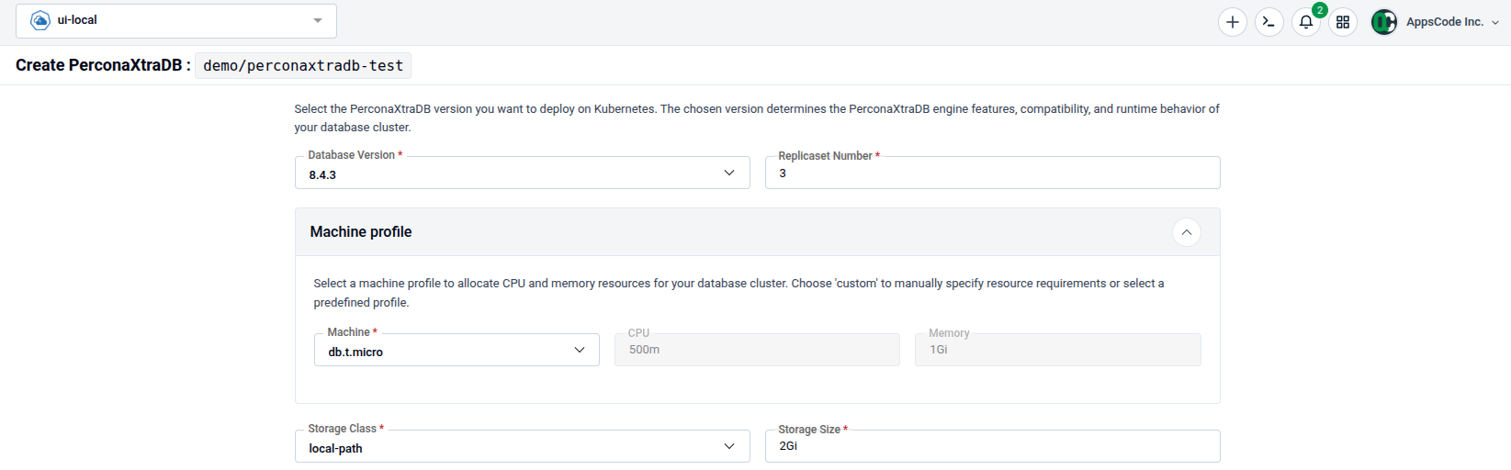Screen dimensions: 1511x470
Task: Click the disabled Memory field
Action: click(x=1057, y=350)
